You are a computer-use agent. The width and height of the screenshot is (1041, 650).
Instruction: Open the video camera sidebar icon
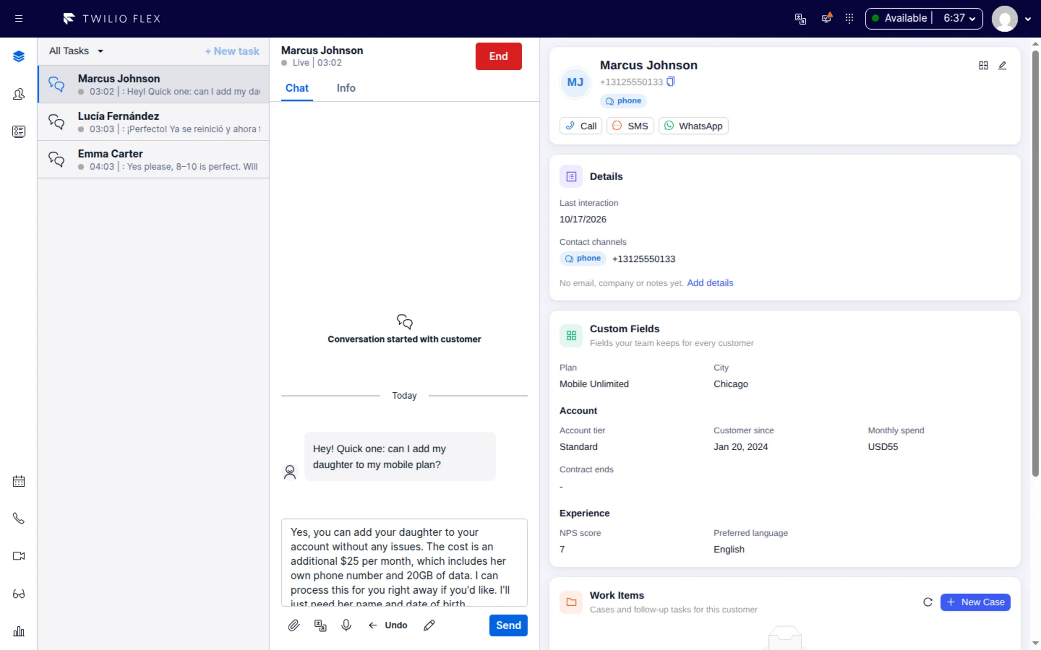tap(19, 556)
